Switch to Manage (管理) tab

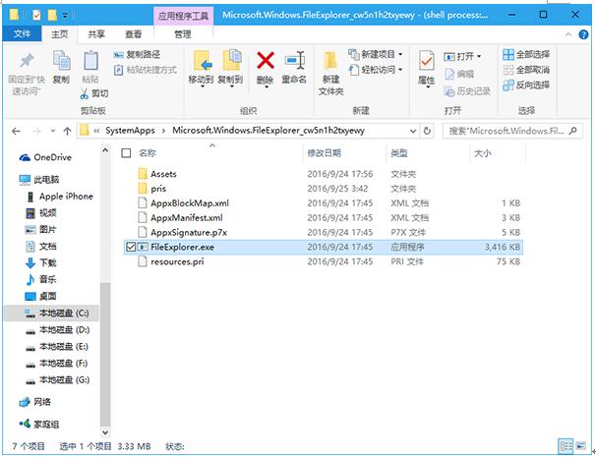click(x=183, y=34)
